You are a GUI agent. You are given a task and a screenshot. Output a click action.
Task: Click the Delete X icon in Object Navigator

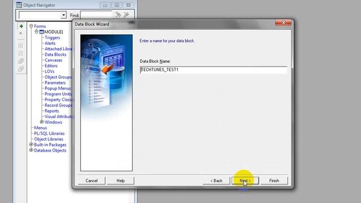coord(21,33)
